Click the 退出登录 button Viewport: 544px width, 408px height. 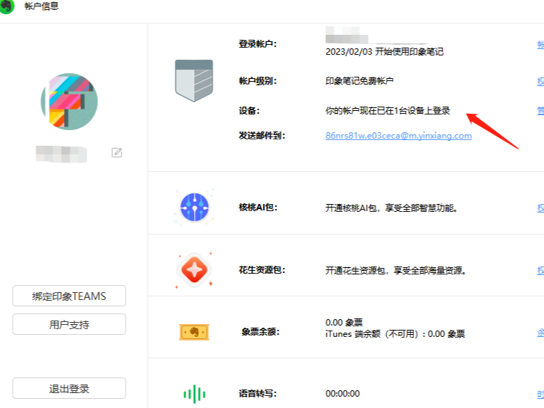click(69, 388)
